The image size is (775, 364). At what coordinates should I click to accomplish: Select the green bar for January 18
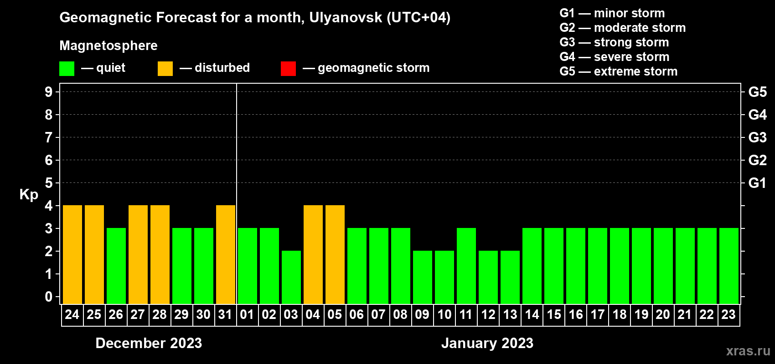[620, 266]
